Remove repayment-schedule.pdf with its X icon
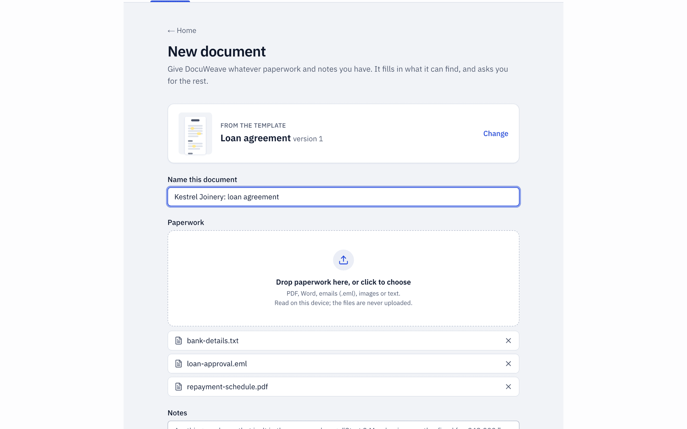This screenshot has width=687, height=429. (508, 387)
